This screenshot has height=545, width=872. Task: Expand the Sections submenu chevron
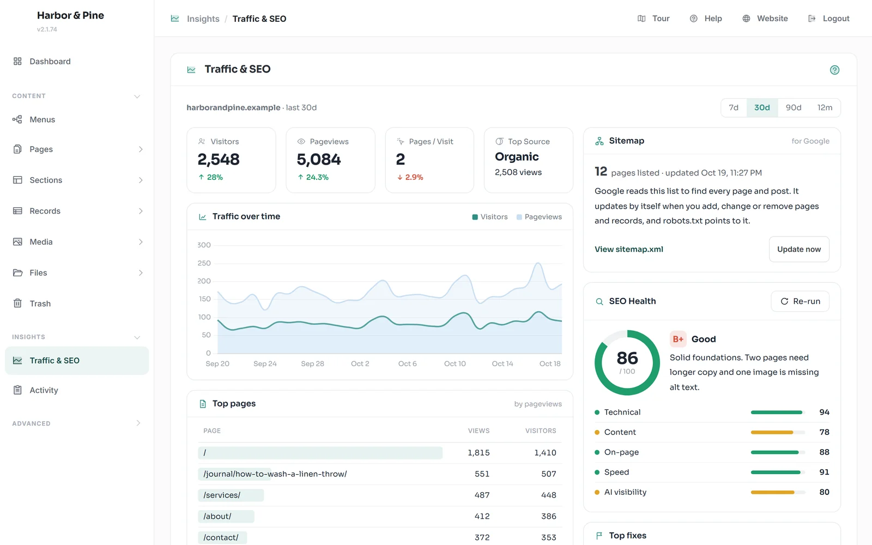coord(141,180)
